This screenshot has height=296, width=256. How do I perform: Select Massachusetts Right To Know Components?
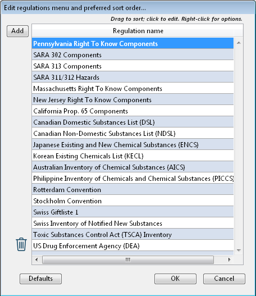tap(132, 89)
